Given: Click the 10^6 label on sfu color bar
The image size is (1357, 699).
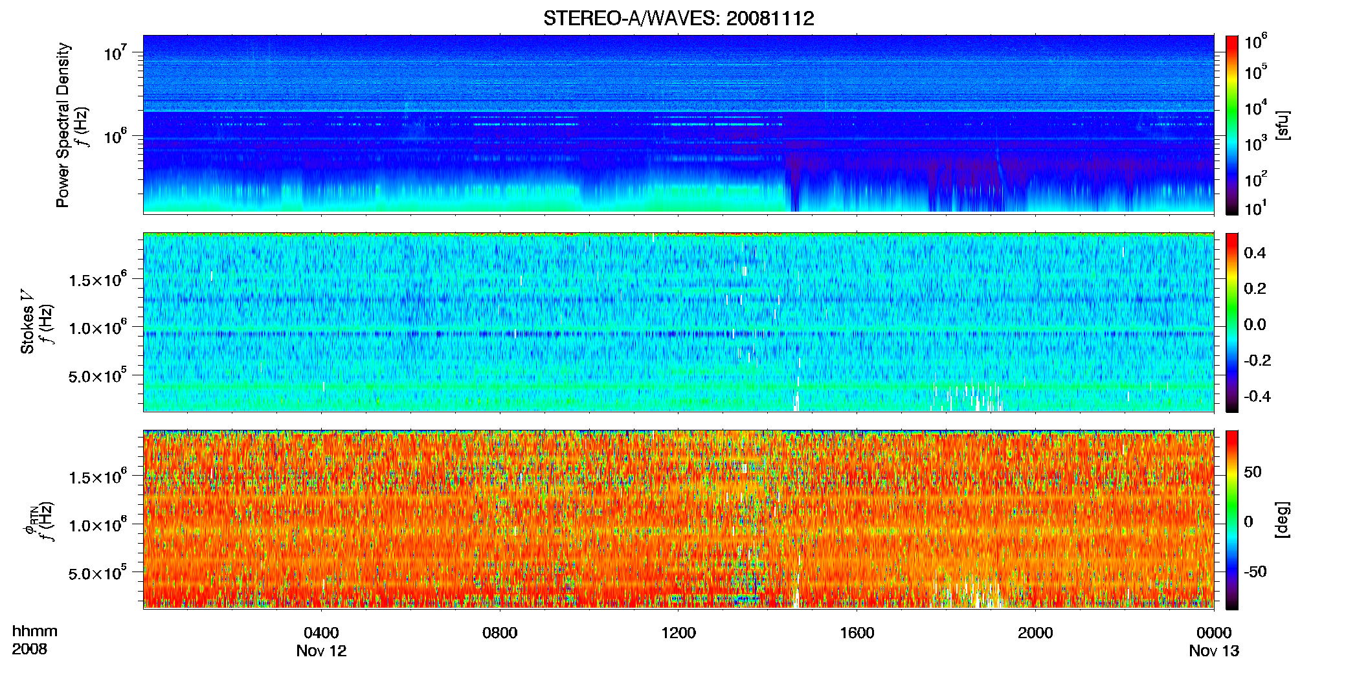Looking at the screenshot, I should click(1256, 41).
